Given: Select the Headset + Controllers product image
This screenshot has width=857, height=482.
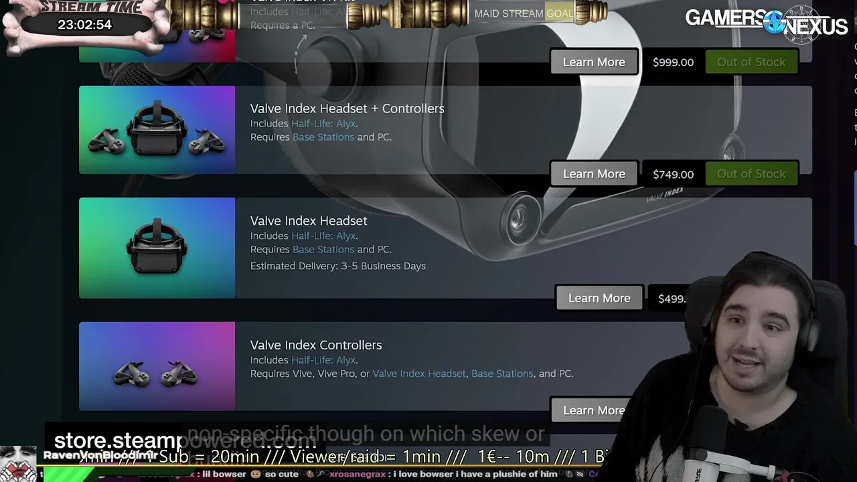Looking at the screenshot, I should pyautogui.click(x=157, y=130).
